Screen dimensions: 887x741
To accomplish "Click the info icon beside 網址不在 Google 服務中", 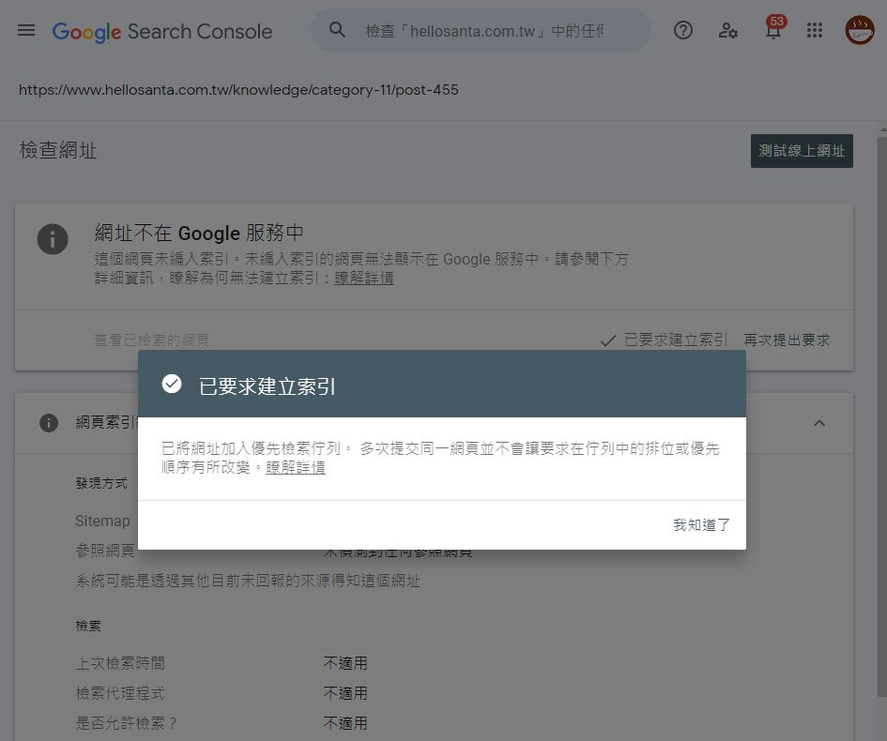I will (x=53, y=239).
